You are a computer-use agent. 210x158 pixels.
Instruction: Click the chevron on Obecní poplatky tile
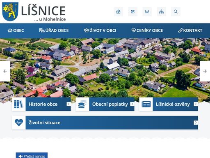tap(132, 104)
